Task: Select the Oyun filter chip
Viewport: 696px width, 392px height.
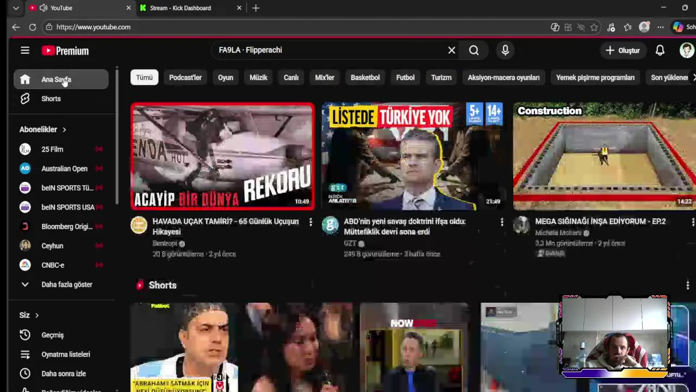Action: click(x=226, y=78)
